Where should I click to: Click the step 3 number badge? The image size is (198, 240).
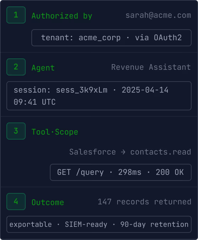pyautogui.click(x=16, y=131)
